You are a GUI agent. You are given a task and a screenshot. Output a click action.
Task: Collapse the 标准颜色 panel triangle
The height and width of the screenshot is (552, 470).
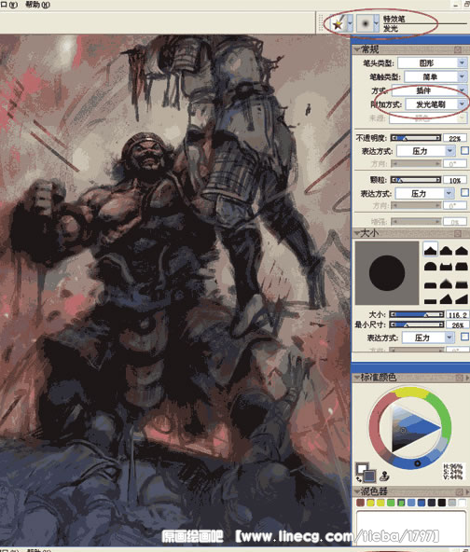click(x=356, y=378)
